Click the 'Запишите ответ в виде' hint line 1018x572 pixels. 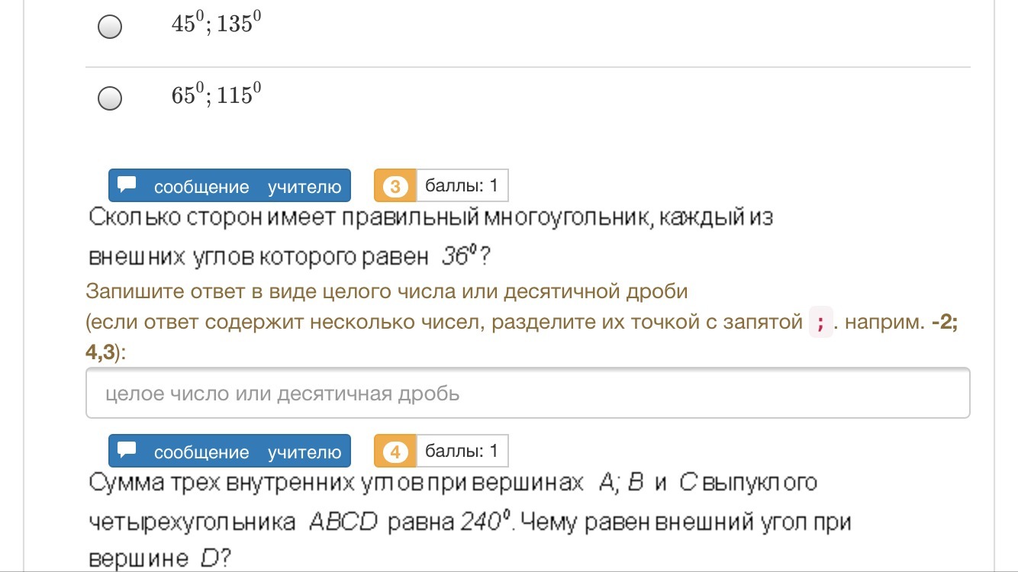pos(387,291)
